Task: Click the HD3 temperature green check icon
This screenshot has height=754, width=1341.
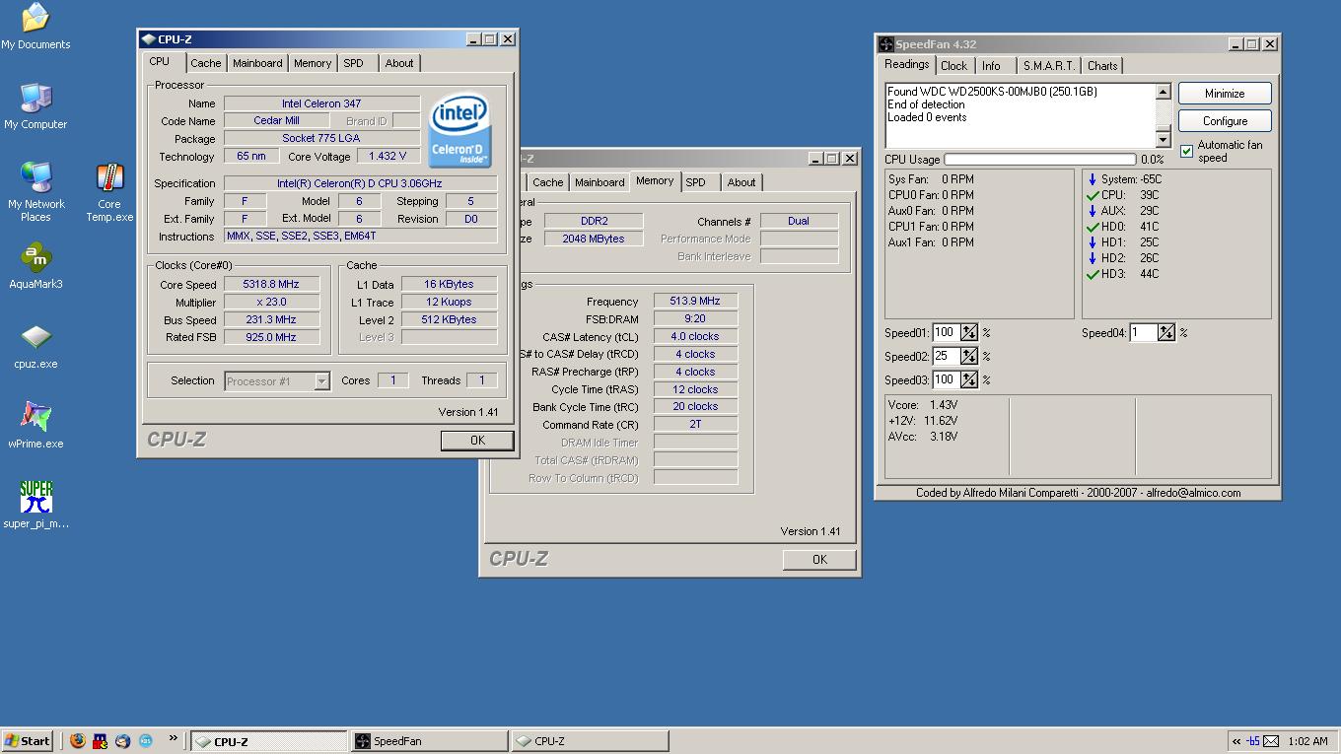Action: pyautogui.click(x=1092, y=274)
